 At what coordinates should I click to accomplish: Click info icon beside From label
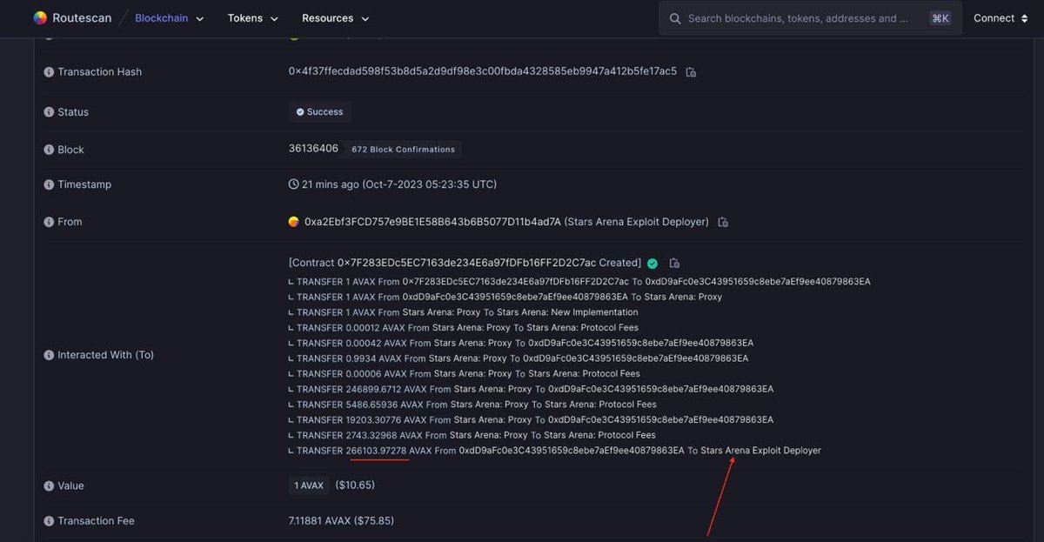(x=49, y=222)
